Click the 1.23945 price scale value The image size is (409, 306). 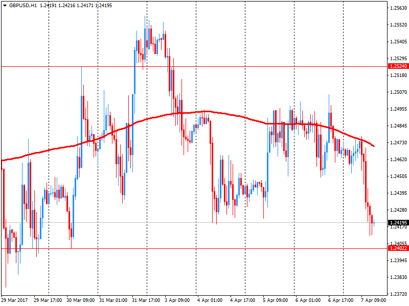click(x=398, y=261)
